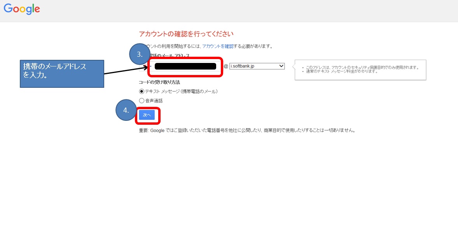This screenshot has height=244, width=458.
Task: Select the 音声通話 radio button
Action: coord(142,100)
